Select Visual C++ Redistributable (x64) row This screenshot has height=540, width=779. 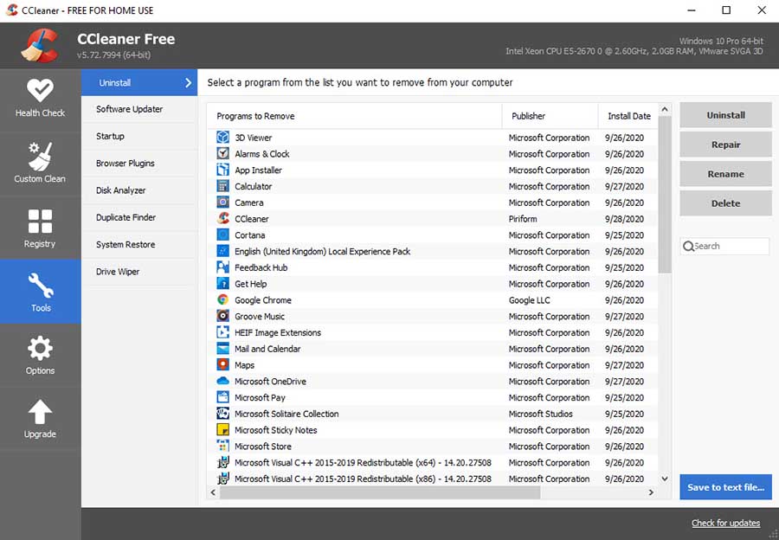(x=432, y=462)
